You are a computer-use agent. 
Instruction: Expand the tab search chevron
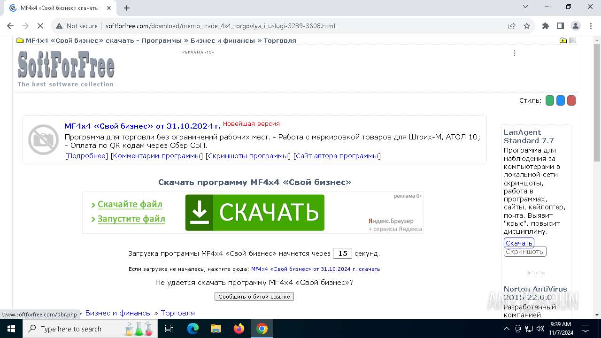point(525,7)
